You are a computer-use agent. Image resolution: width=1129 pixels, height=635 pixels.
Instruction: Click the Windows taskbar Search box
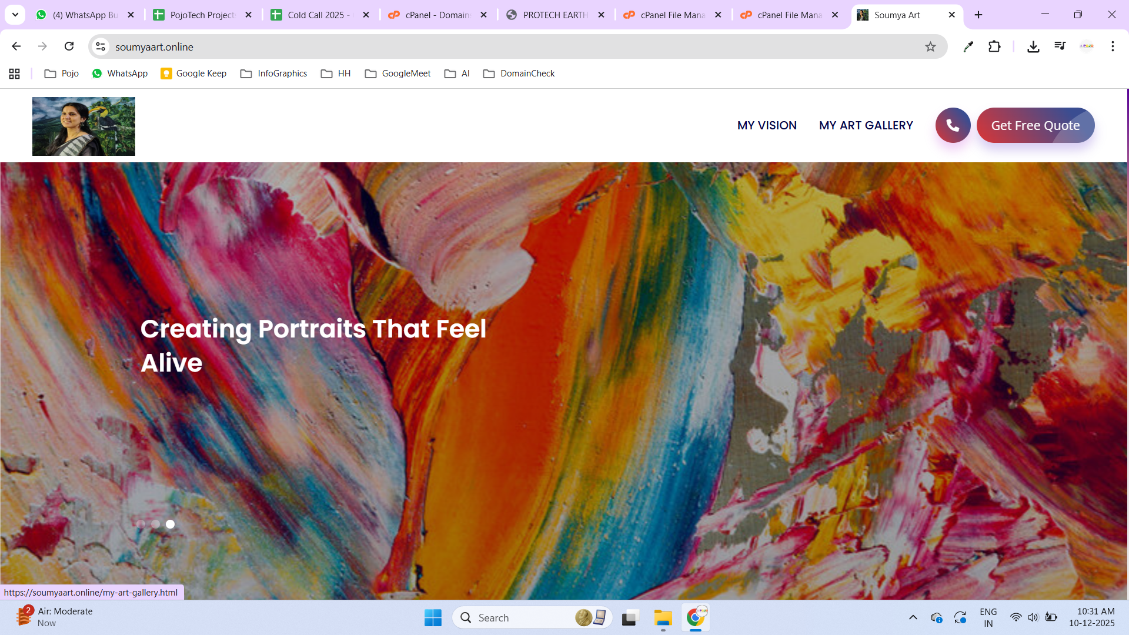point(517,617)
